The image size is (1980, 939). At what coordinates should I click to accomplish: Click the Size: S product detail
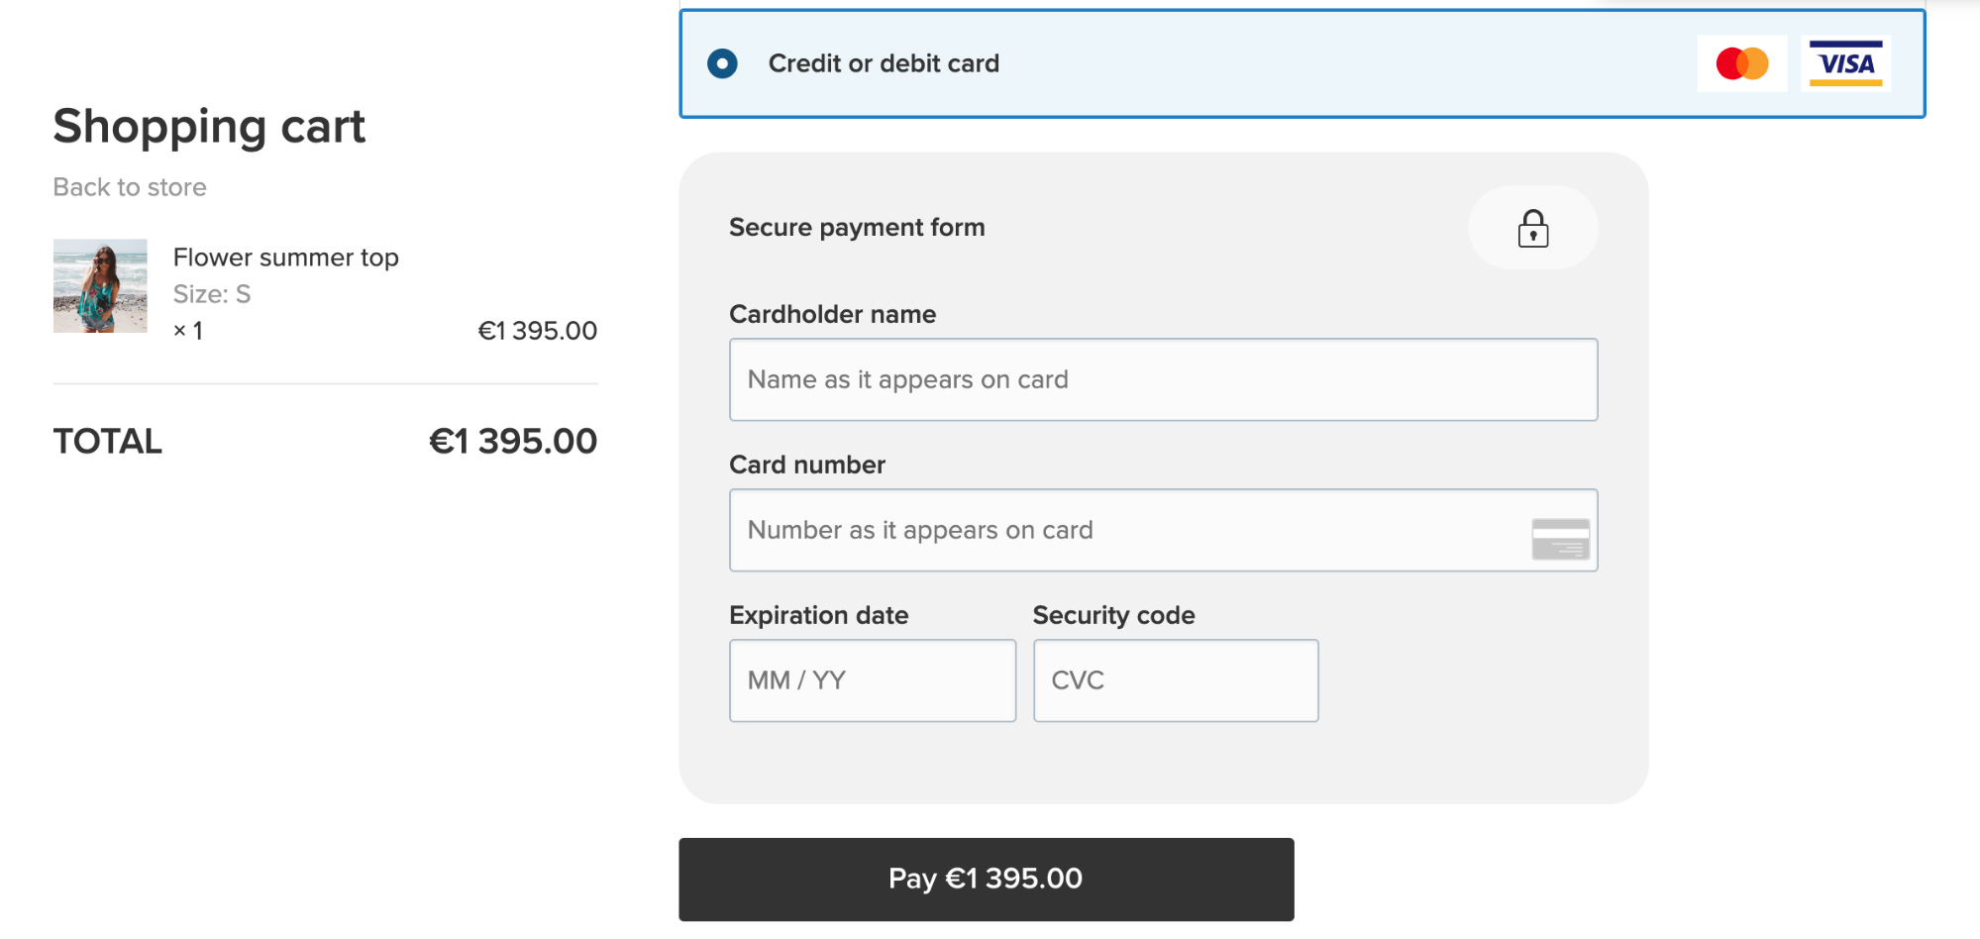pyautogui.click(x=211, y=293)
